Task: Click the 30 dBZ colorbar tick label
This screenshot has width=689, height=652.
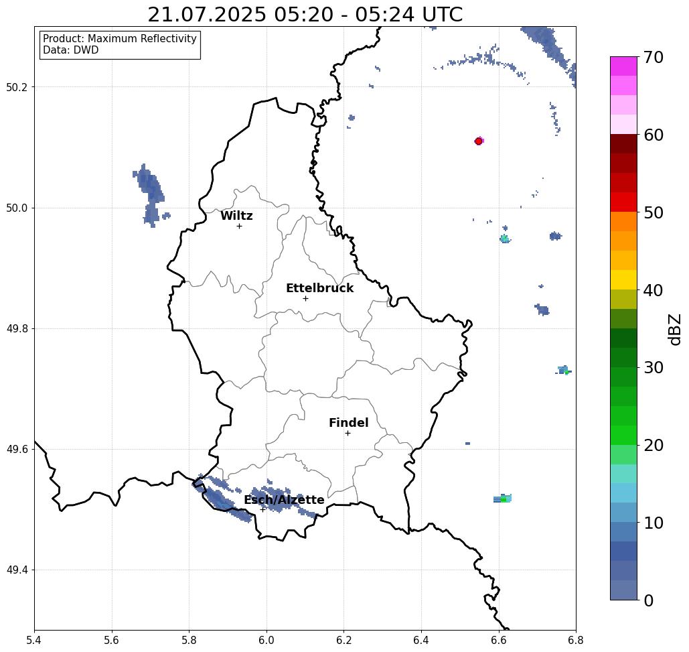Action: pyautogui.click(x=654, y=368)
